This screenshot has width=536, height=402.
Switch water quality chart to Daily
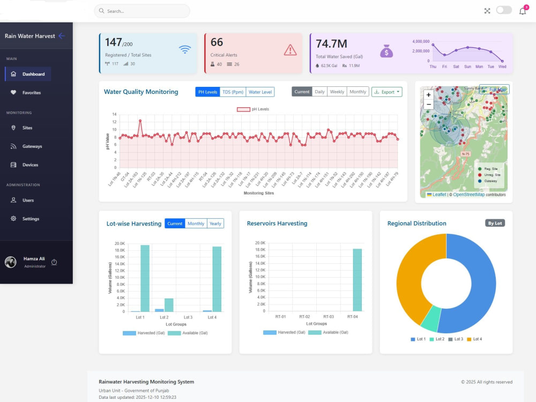tap(319, 92)
